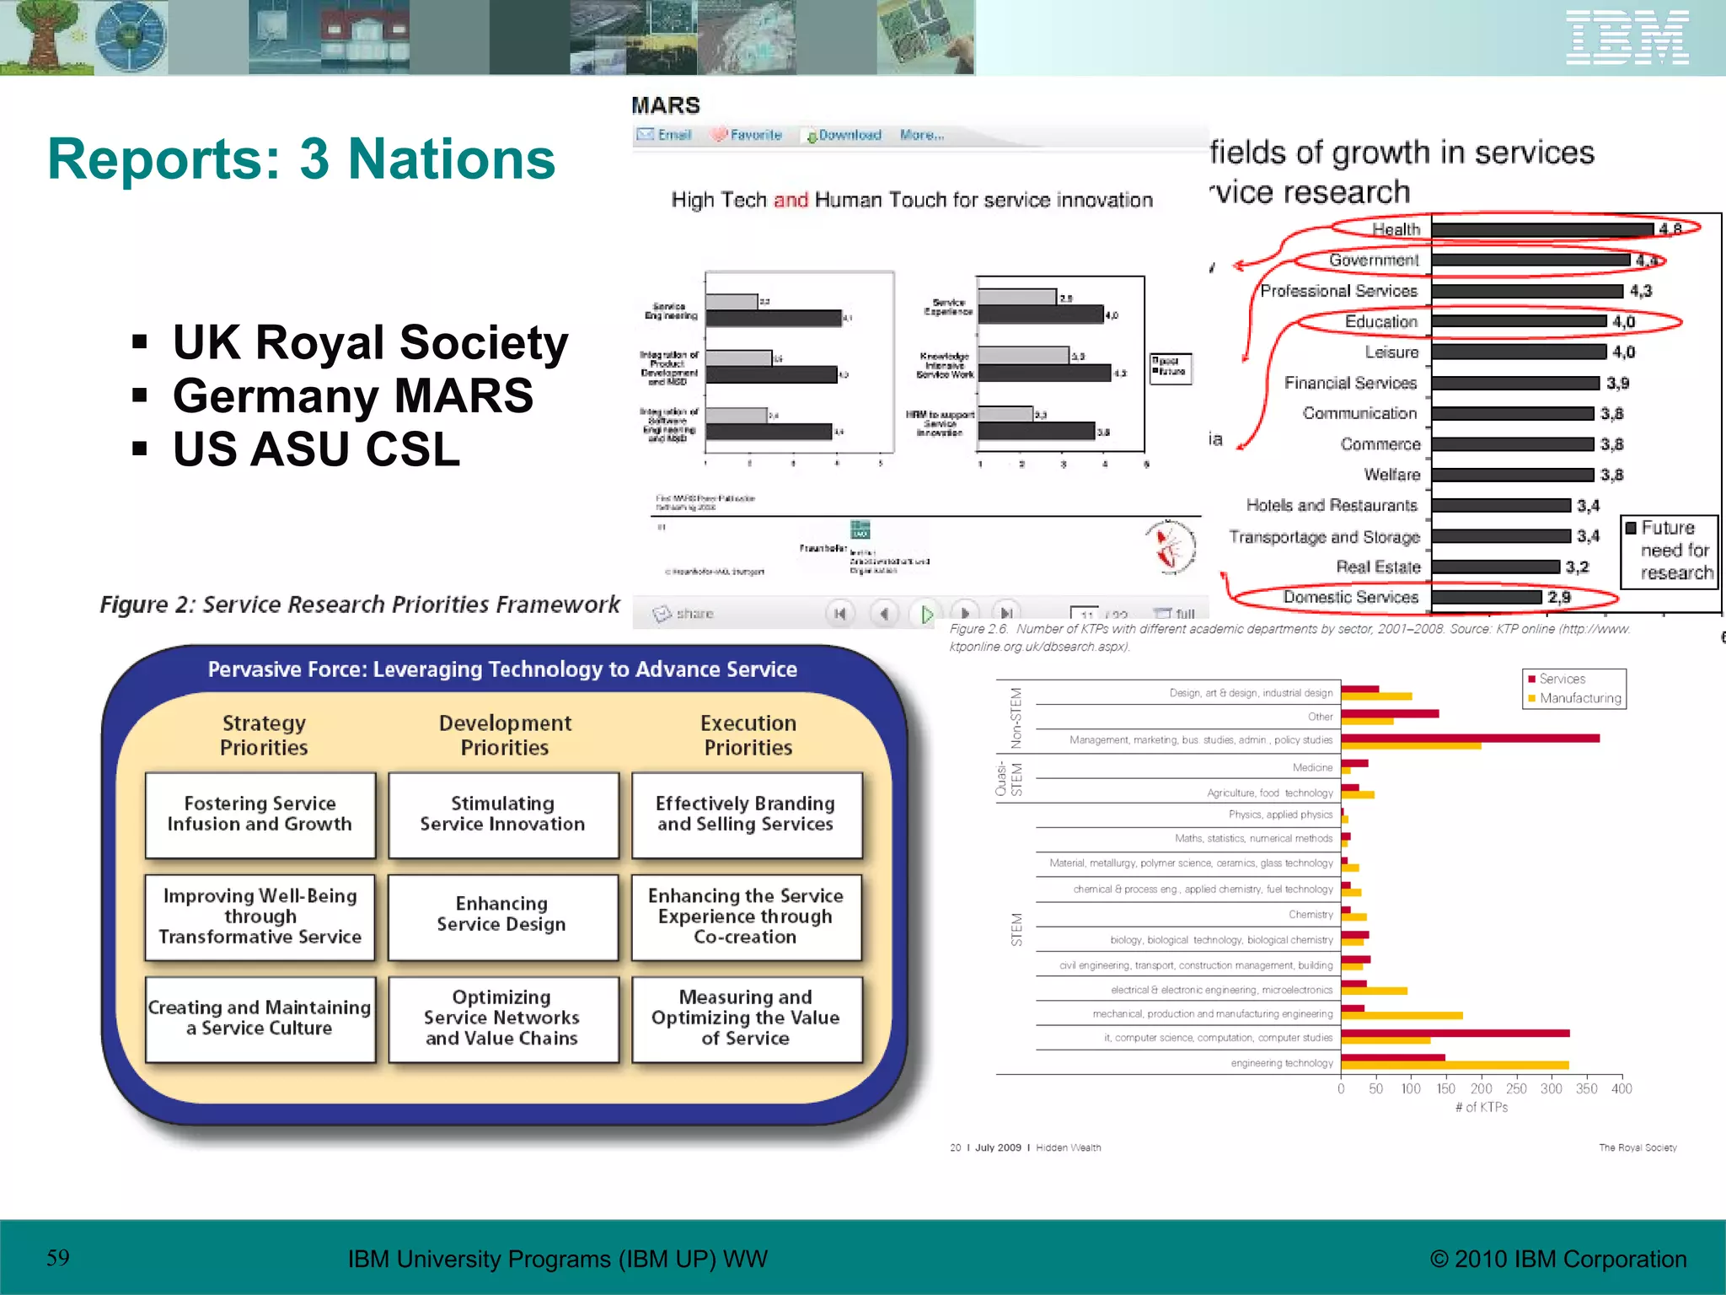
Task: Click Improving Well-Being through Transformative Service box
Action: click(x=260, y=916)
